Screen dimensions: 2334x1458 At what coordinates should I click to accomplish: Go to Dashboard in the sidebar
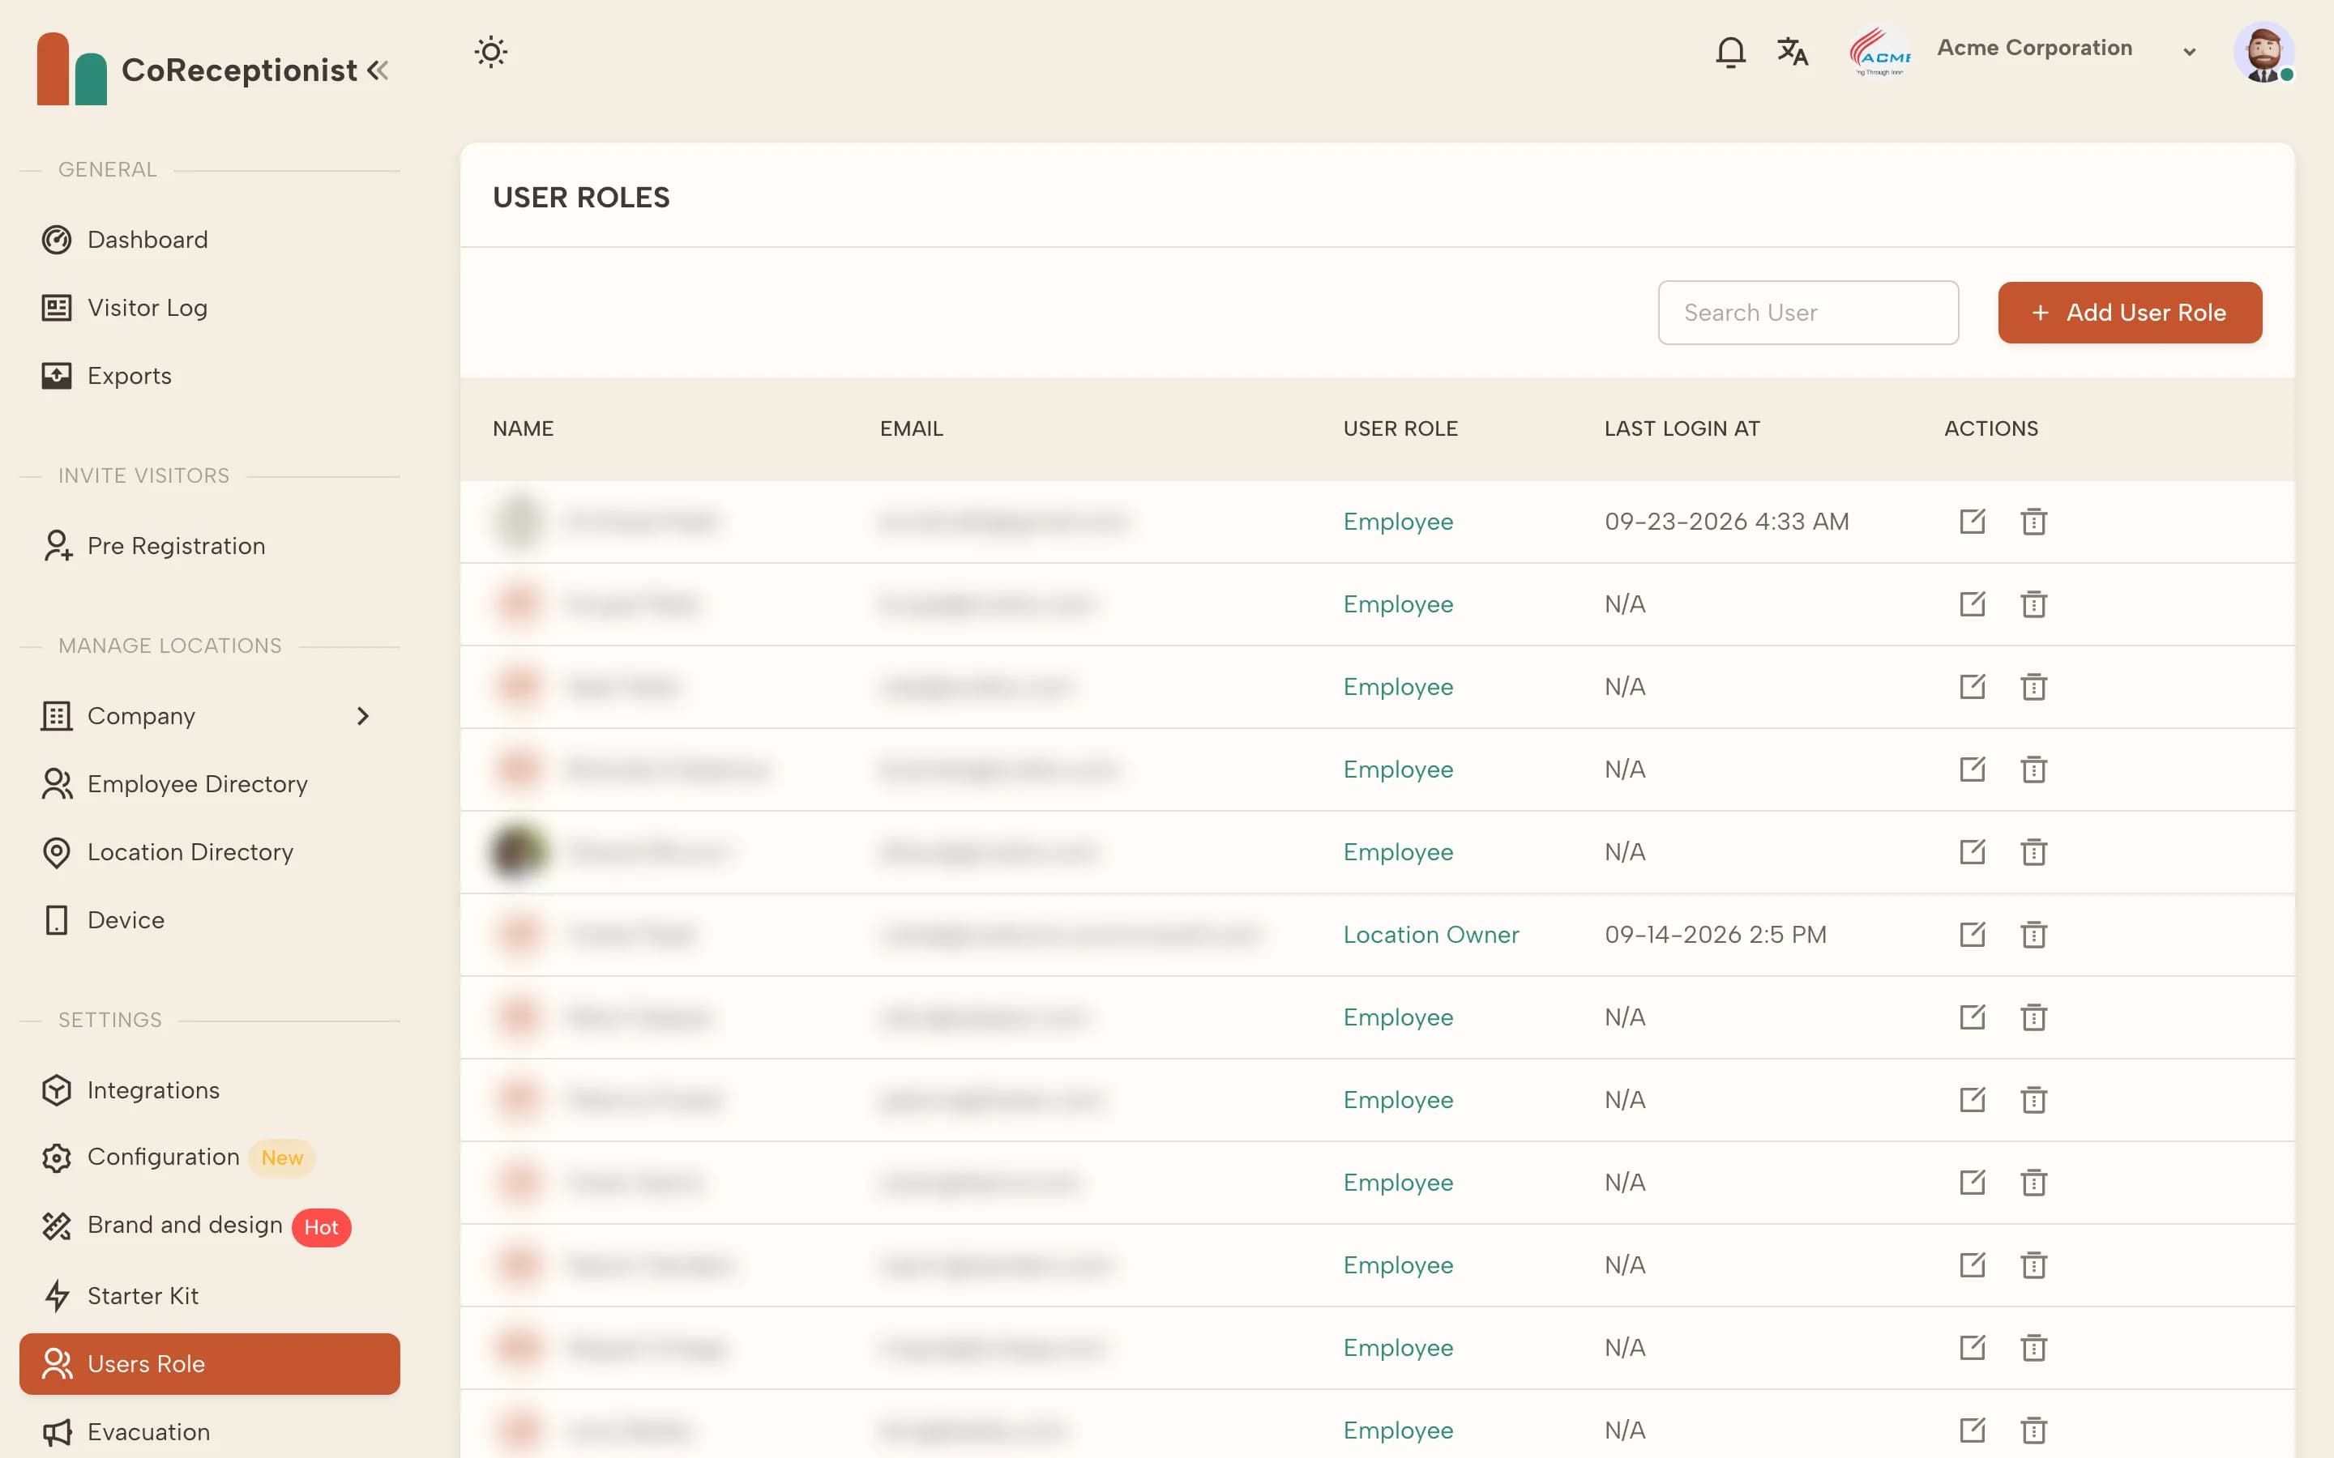coord(209,239)
